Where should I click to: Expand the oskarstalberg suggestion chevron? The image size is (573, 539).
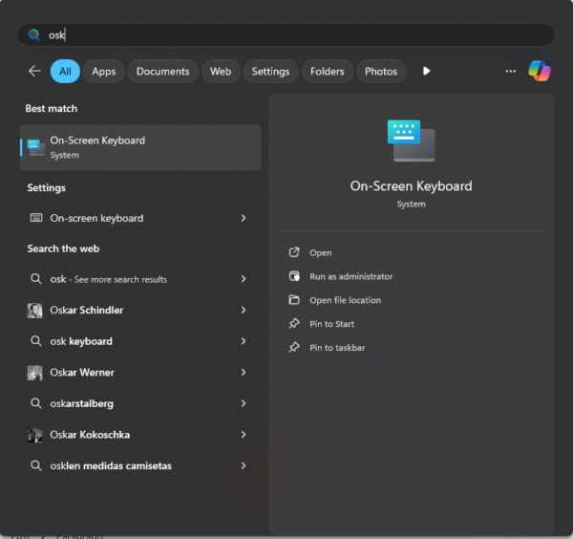[x=244, y=403]
